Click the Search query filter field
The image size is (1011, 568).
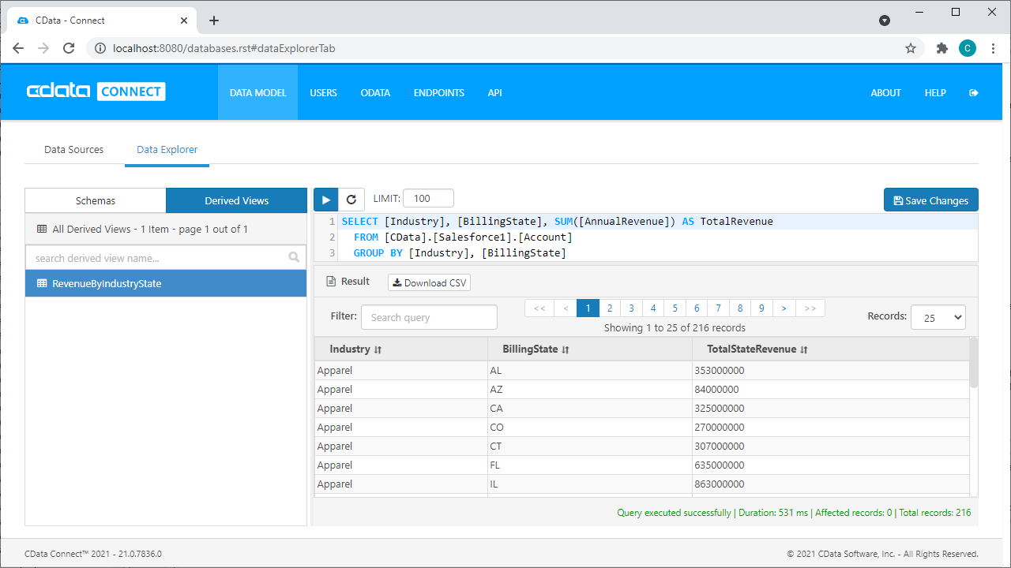coord(429,317)
